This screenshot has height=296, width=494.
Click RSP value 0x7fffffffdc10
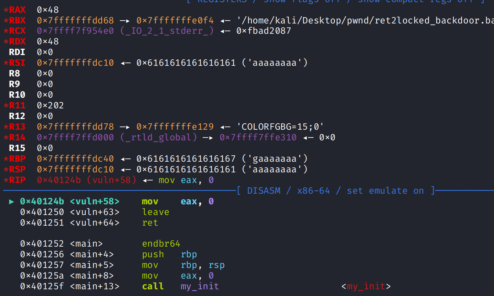[x=75, y=169]
